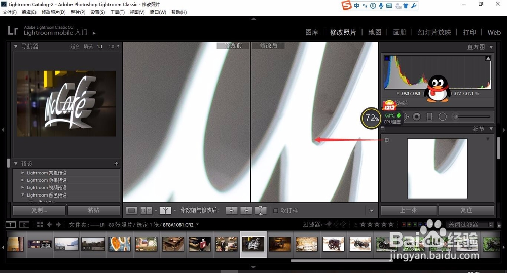Collapse the Lightroom 颜色预设 folder

[x=23, y=195]
